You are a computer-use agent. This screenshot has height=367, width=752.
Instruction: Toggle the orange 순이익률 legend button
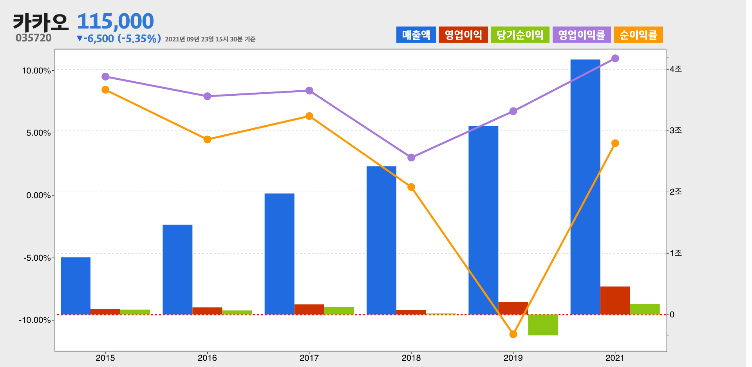coord(638,35)
